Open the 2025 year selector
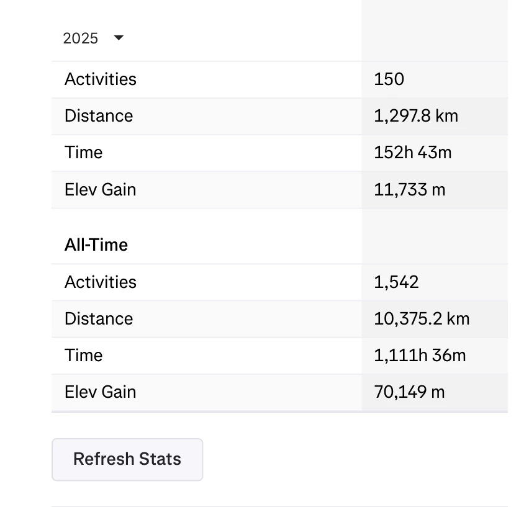 coord(93,38)
